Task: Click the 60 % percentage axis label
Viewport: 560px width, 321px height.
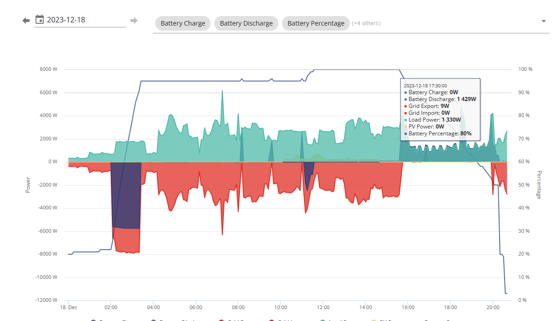Action: click(524, 162)
